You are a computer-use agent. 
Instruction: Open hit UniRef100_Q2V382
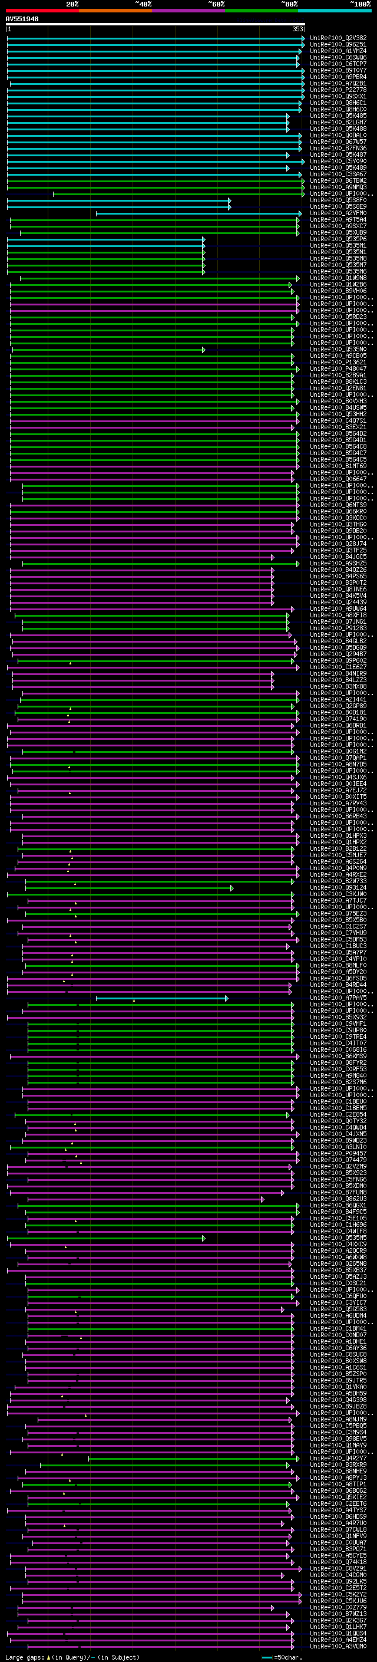(x=338, y=38)
